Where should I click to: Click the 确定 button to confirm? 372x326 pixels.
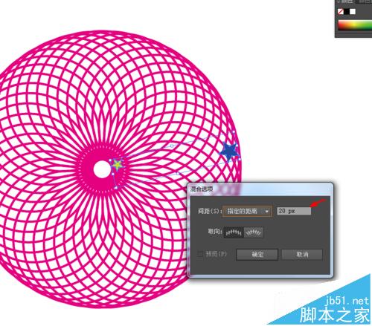(x=257, y=254)
